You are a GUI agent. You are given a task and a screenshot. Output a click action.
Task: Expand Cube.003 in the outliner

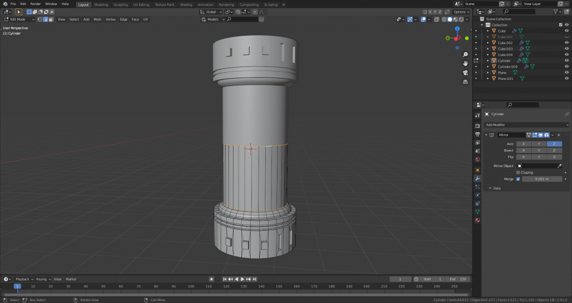point(488,49)
